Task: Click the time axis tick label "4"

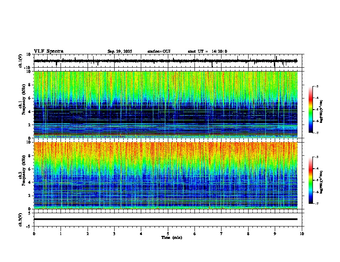Action: coord(141,234)
